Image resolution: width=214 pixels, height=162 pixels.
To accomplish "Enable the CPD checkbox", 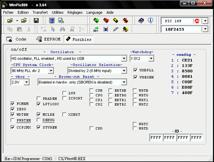I will 92,128.
